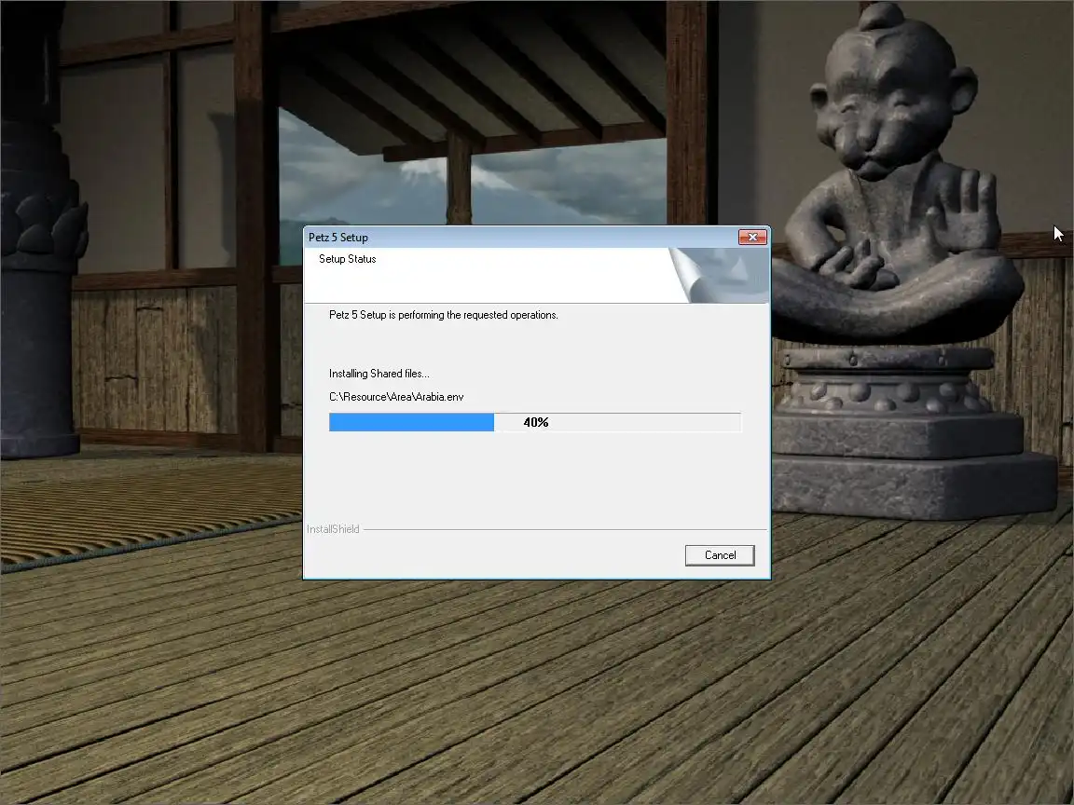The width and height of the screenshot is (1074, 805).
Task: Click 'Petz 5 Setup is performing the requested operations.'
Action: [x=443, y=315]
